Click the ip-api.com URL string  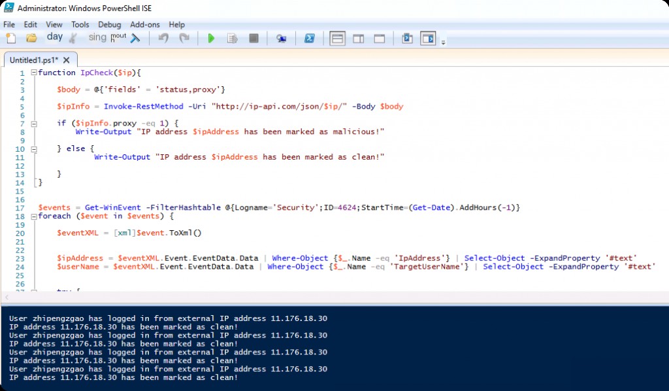[x=279, y=107]
